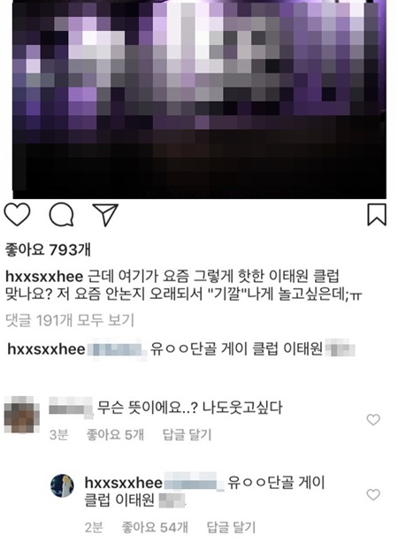Open the pixelated post image

[200, 99]
